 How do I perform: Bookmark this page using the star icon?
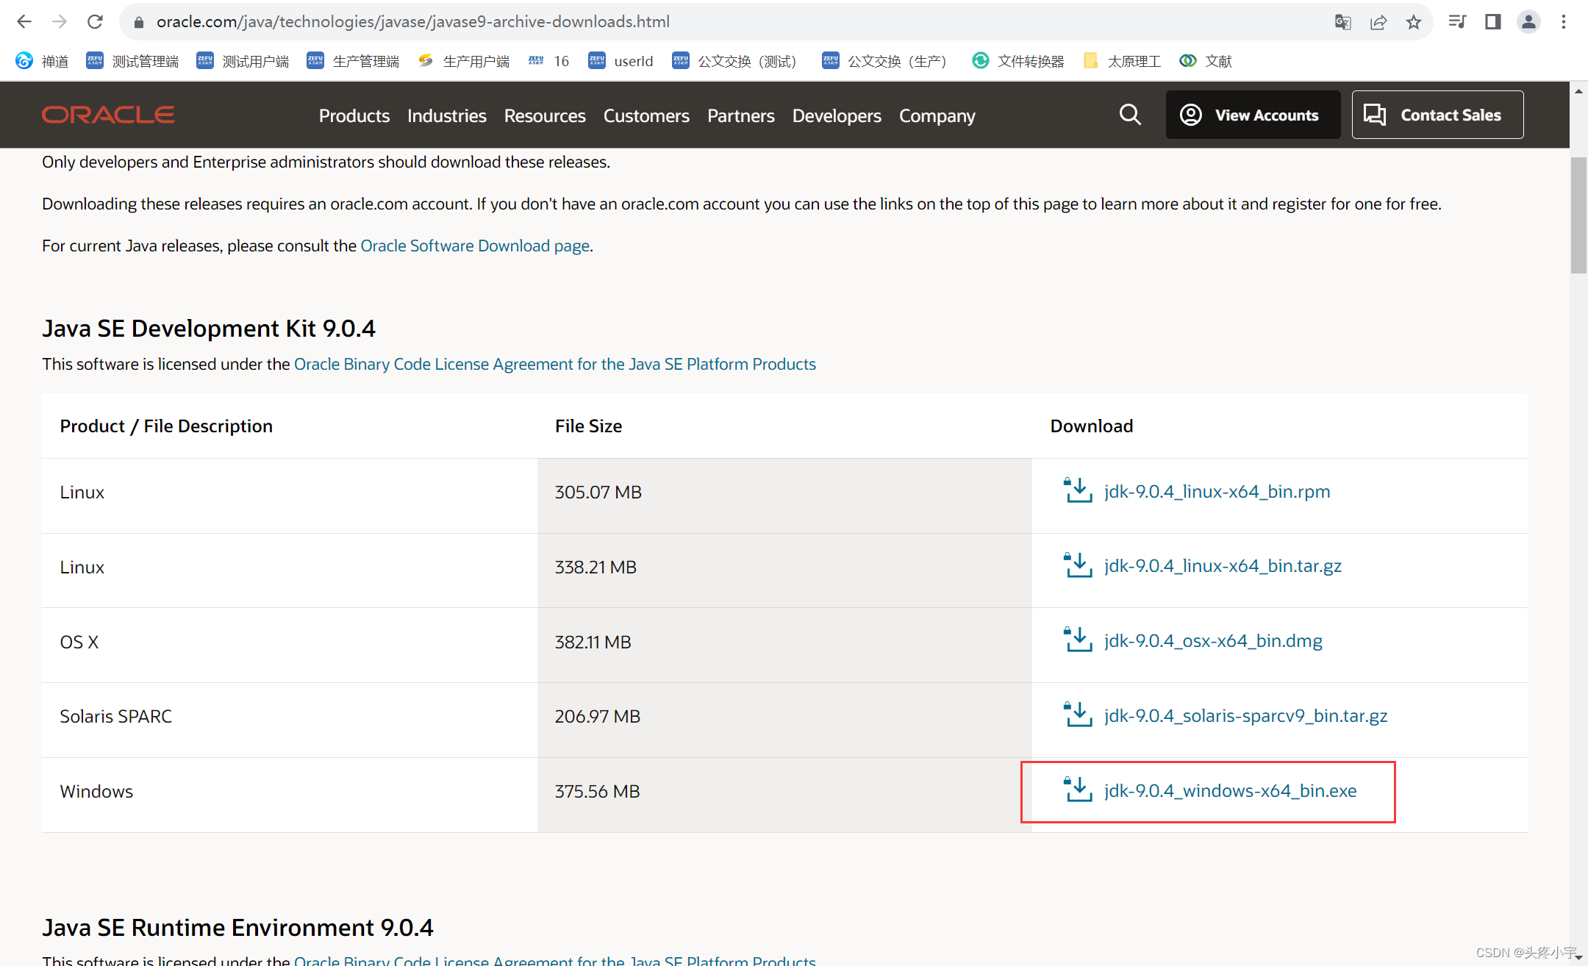click(x=1414, y=21)
